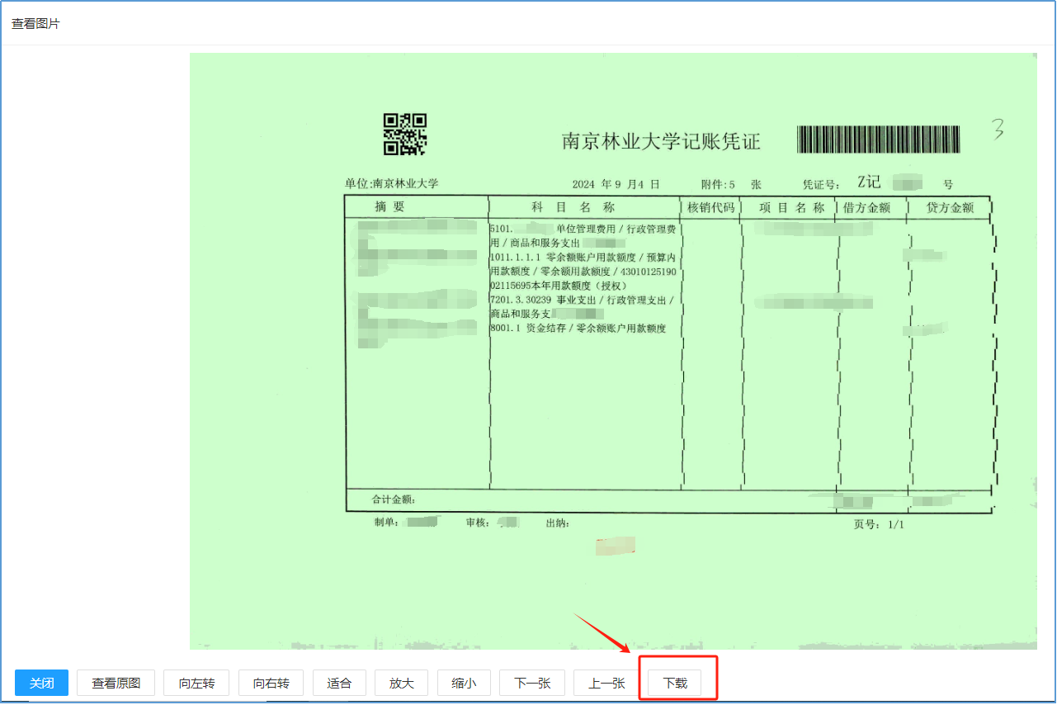Select the 查看图片 dialog title

point(35,24)
